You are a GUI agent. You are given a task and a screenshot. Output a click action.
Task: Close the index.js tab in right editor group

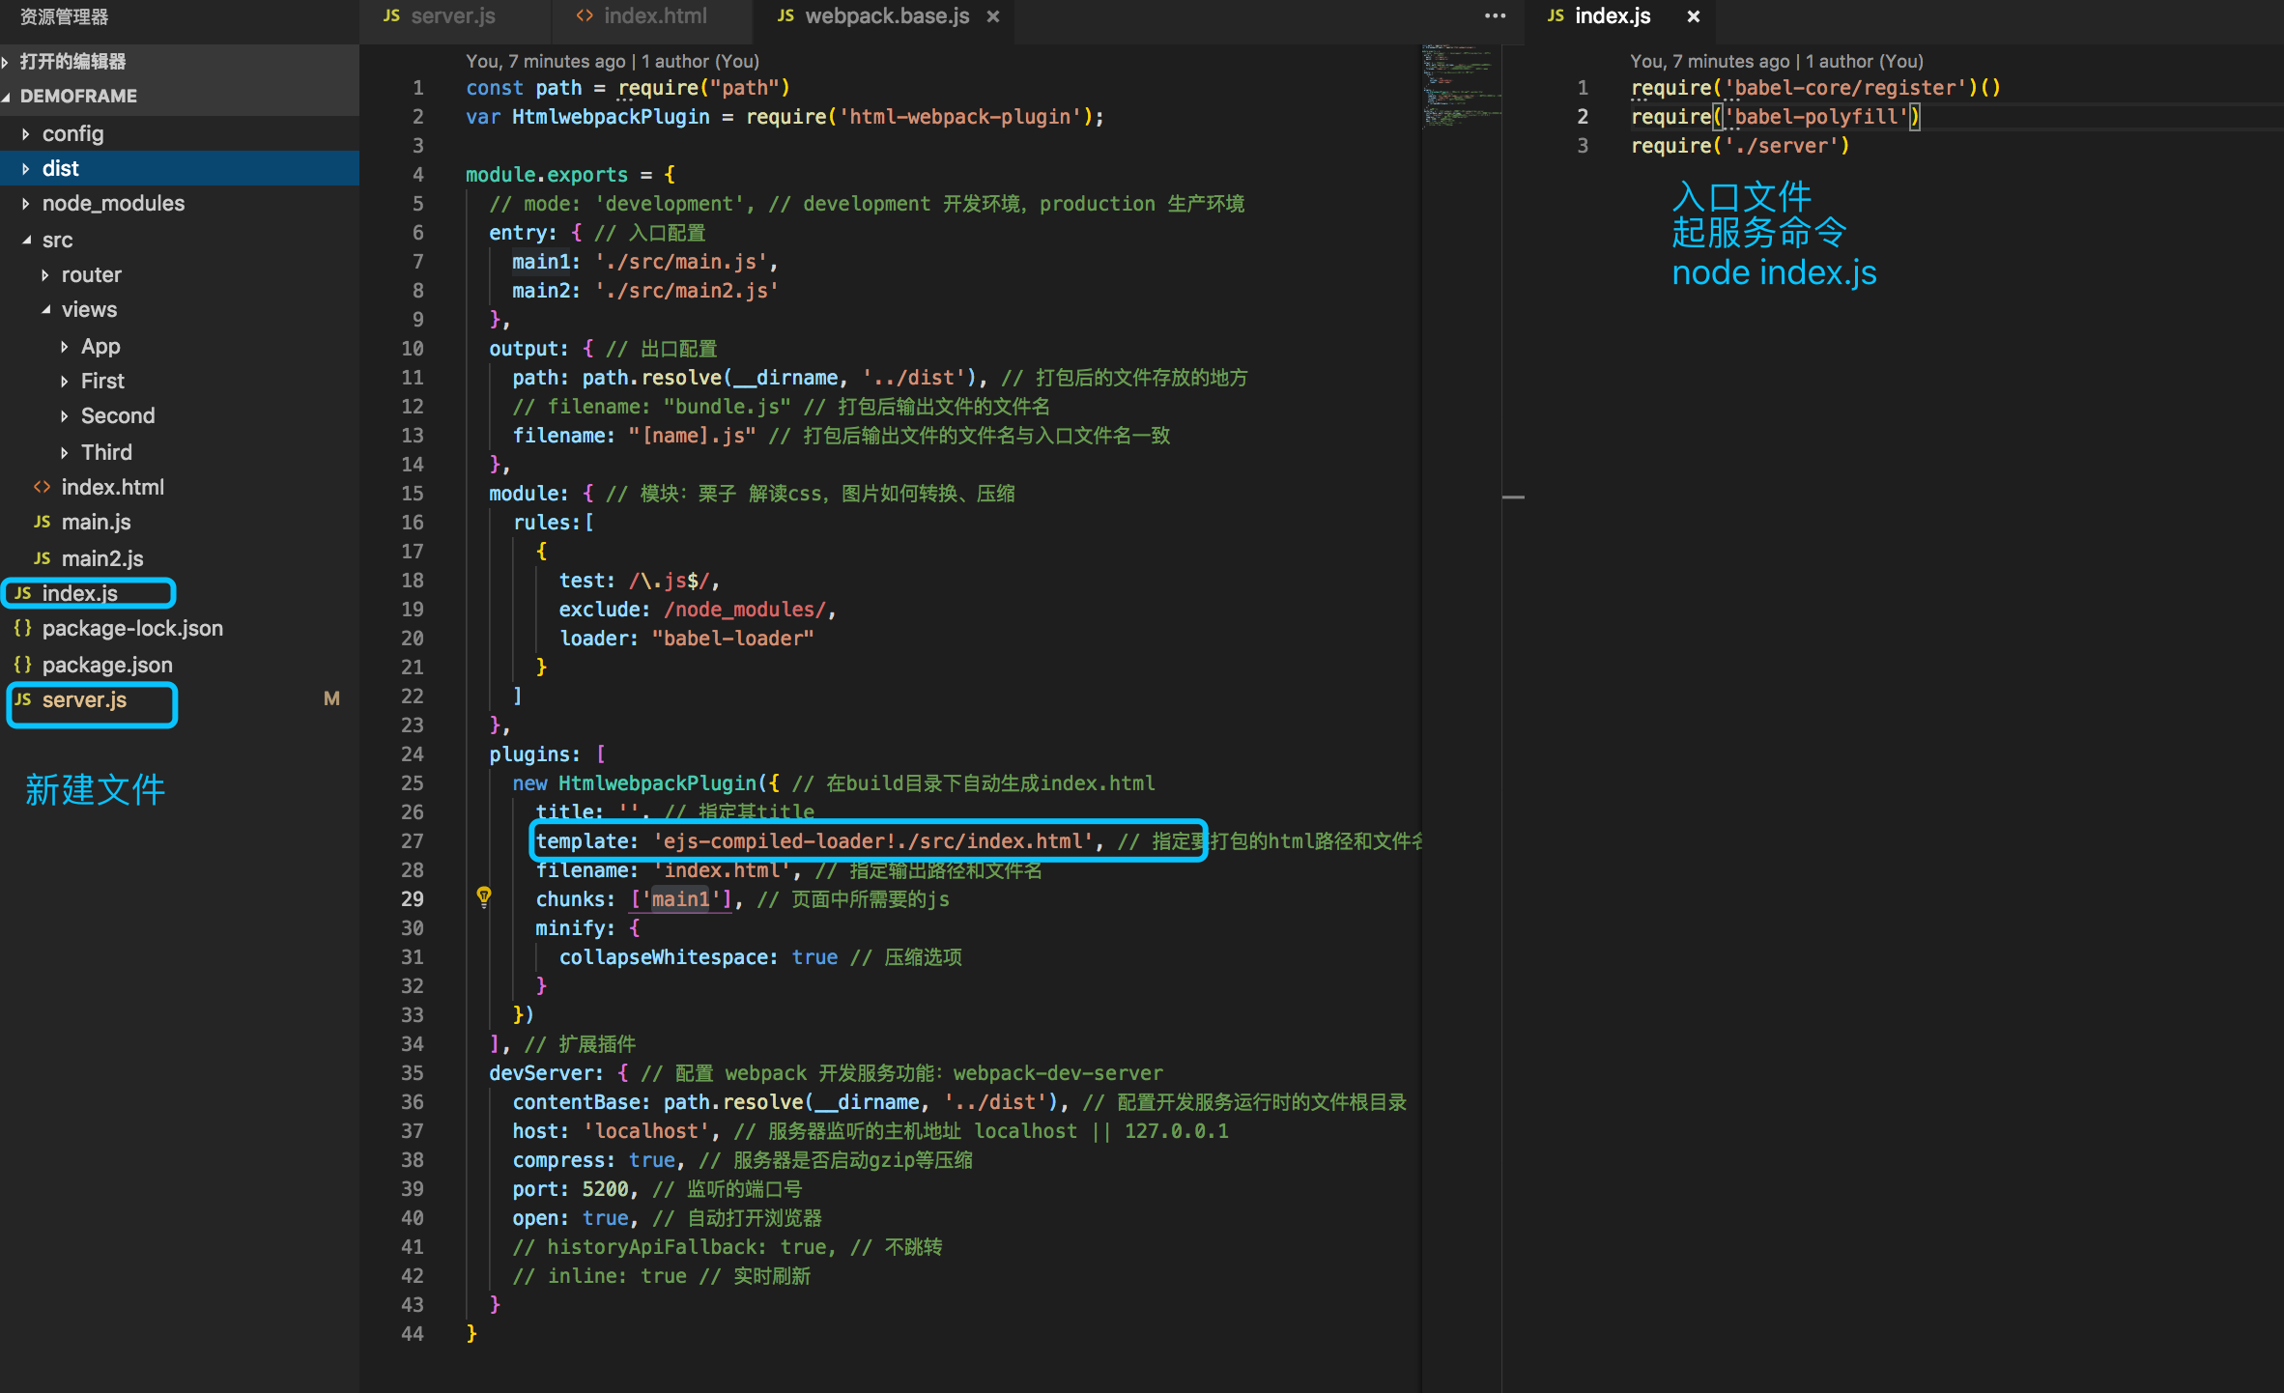click(1693, 16)
